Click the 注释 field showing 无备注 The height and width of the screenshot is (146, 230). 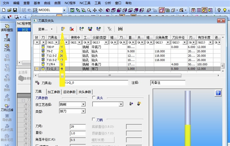[x=168, y=83]
